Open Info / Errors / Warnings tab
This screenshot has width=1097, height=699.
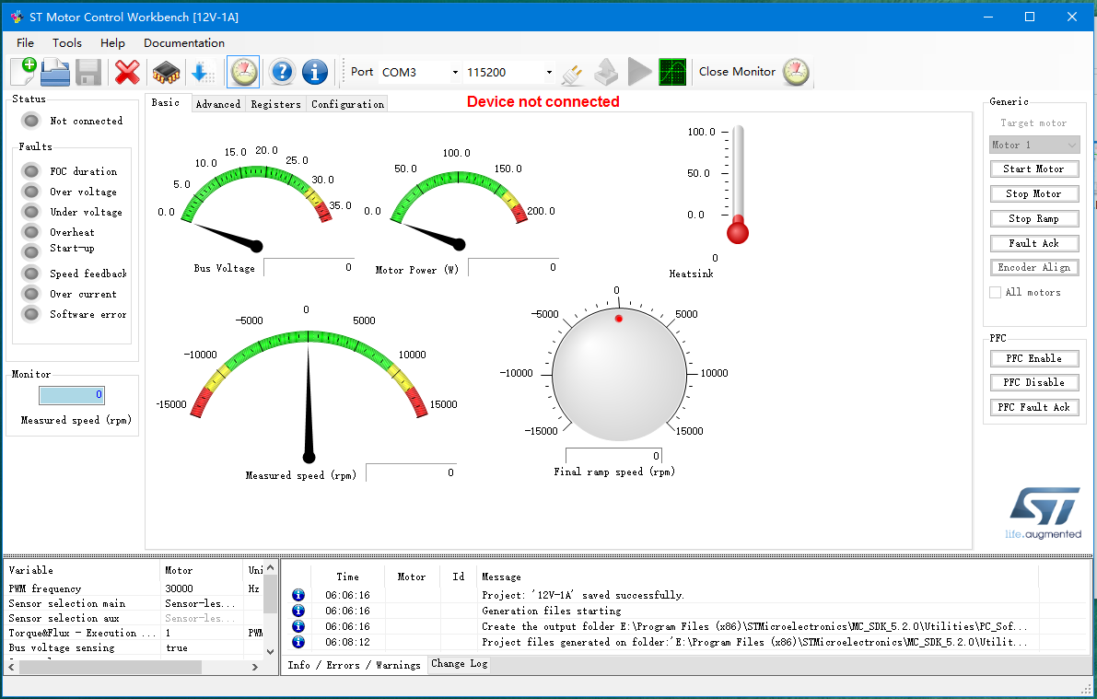pos(354,665)
